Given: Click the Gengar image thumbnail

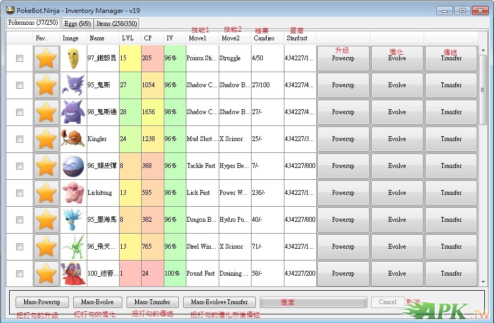Looking at the screenshot, I should (73, 112).
